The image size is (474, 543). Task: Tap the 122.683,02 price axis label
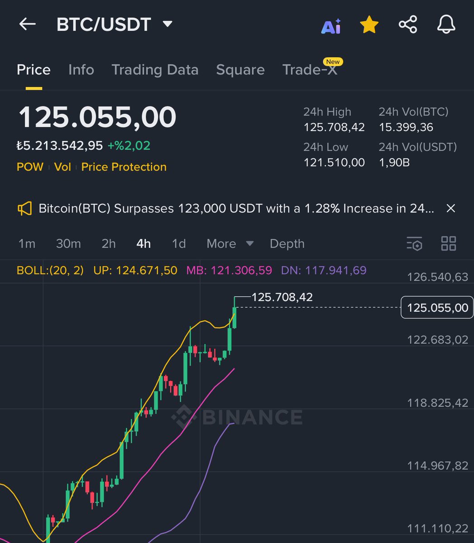click(438, 340)
